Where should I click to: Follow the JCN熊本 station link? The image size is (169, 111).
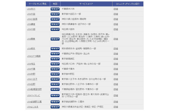click(31, 49)
